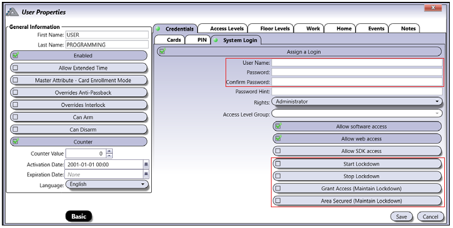Open the Home tab

click(340, 28)
